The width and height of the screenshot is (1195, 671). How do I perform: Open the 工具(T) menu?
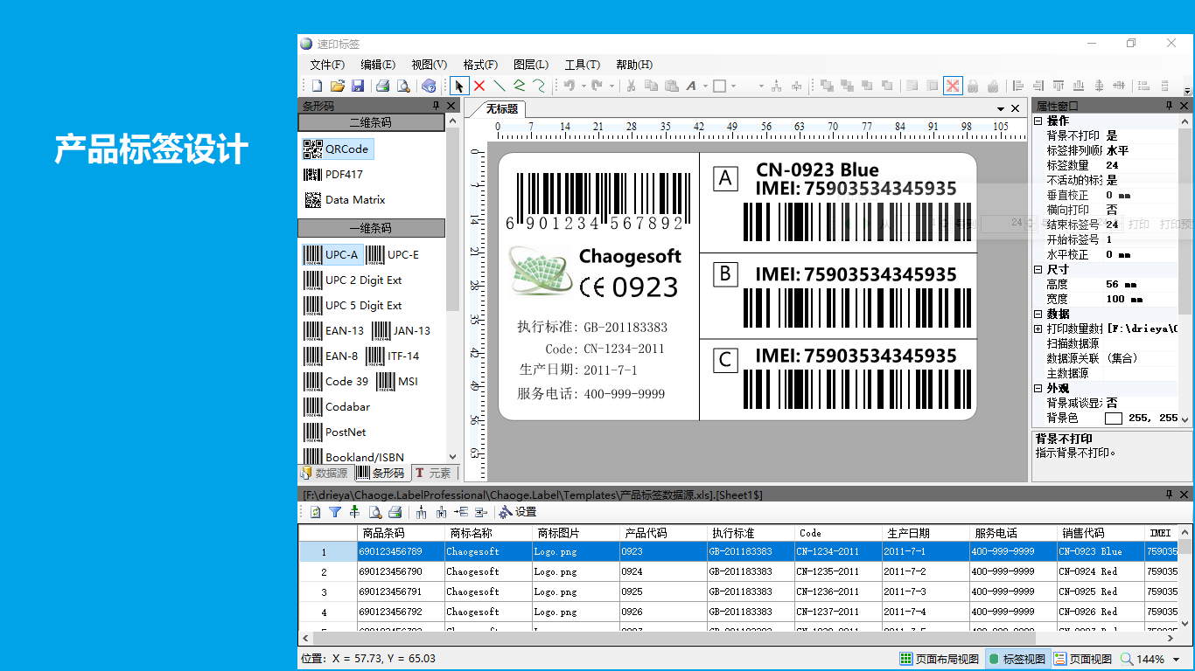(x=583, y=65)
